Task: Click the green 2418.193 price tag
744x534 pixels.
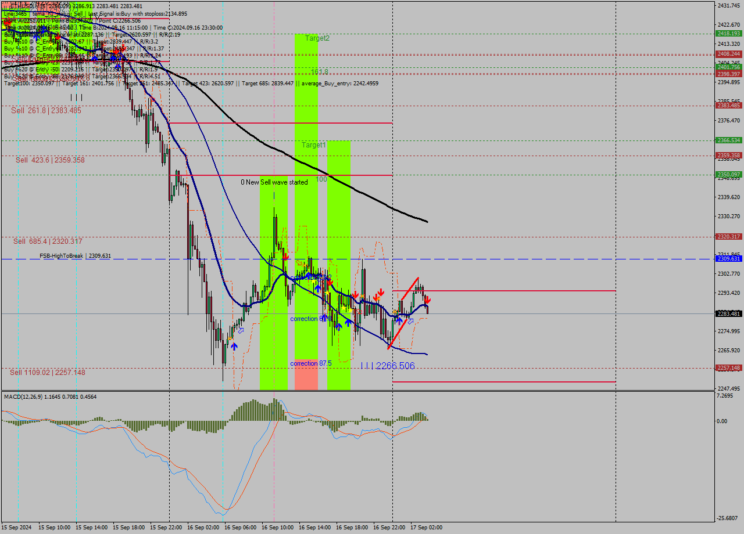Action: pyautogui.click(x=728, y=34)
